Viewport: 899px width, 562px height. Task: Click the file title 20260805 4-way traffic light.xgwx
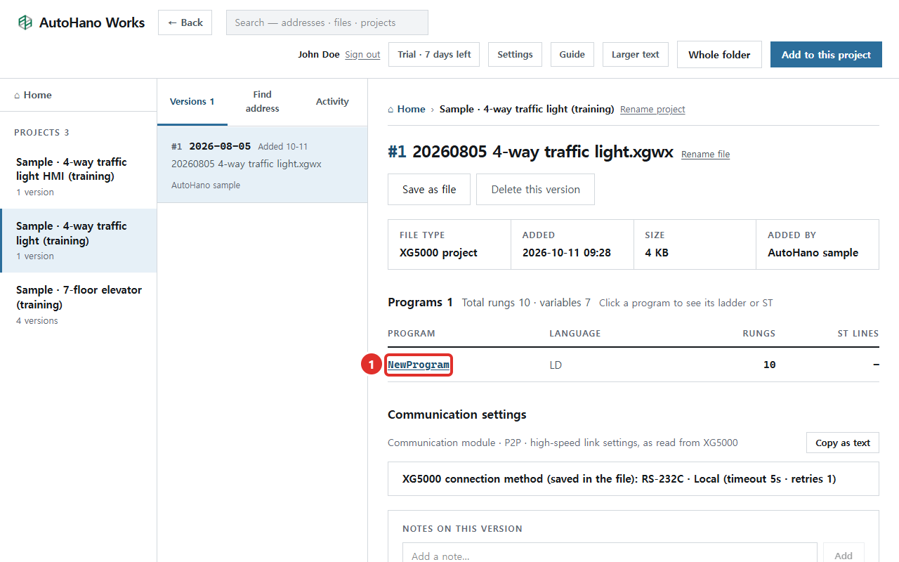[543, 152]
